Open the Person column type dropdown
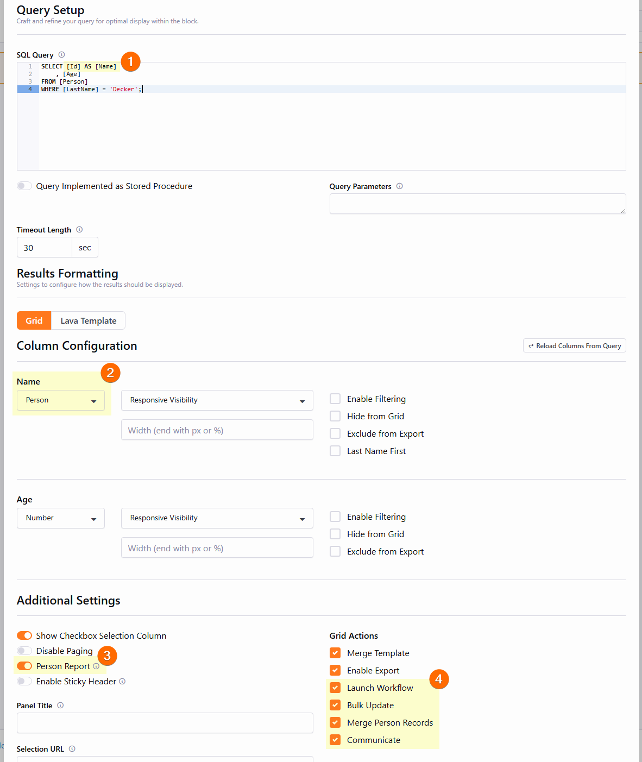 click(60, 400)
